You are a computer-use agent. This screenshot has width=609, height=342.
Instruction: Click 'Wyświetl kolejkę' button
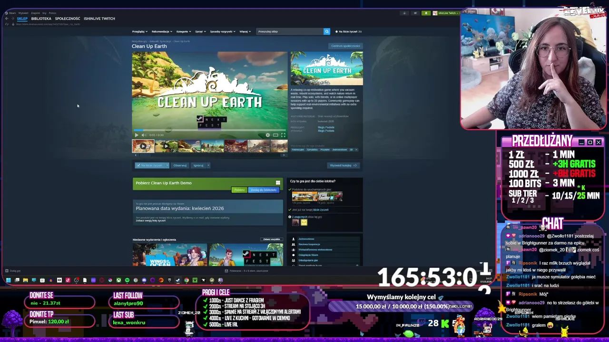(344, 165)
